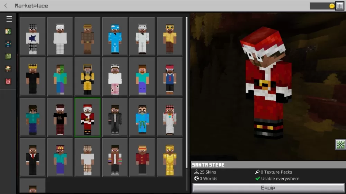This screenshot has width=346, height=194.
Task: Pick the brown outfit skin
Action: click(88, 37)
